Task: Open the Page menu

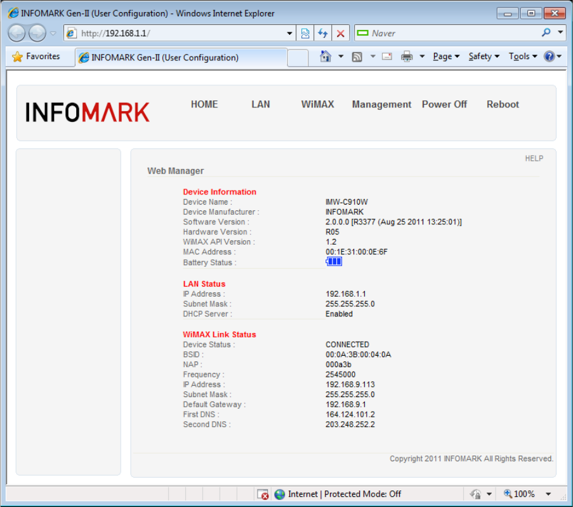Action: point(446,57)
